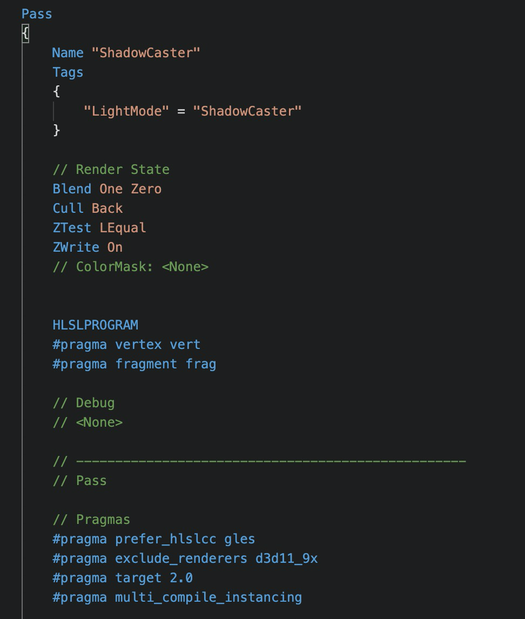The width and height of the screenshot is (525, 619).
Task: Click the Pass keyword at the top
Action: pos(37,14)
